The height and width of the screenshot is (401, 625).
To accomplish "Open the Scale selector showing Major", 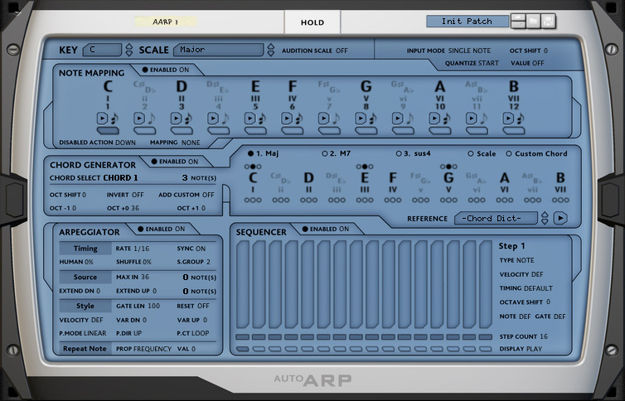I will [x=218, y=50].
